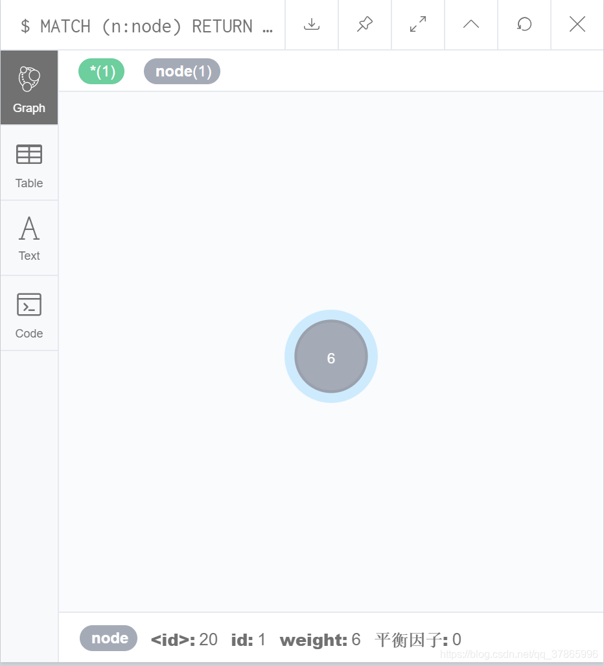The image size is (604, 666).
Task: Rerun the MATCH query
Action: pos(524,25)
